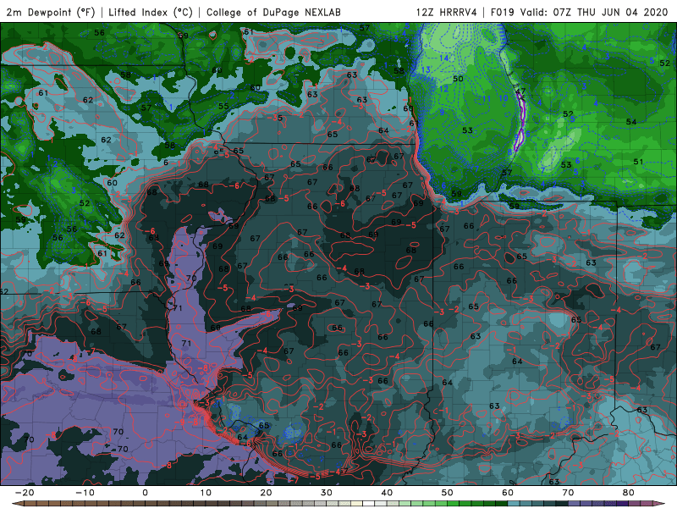677x508 pixels.
Task: Click the black "51" dewpoint value
Action: (x=638, y=162)
